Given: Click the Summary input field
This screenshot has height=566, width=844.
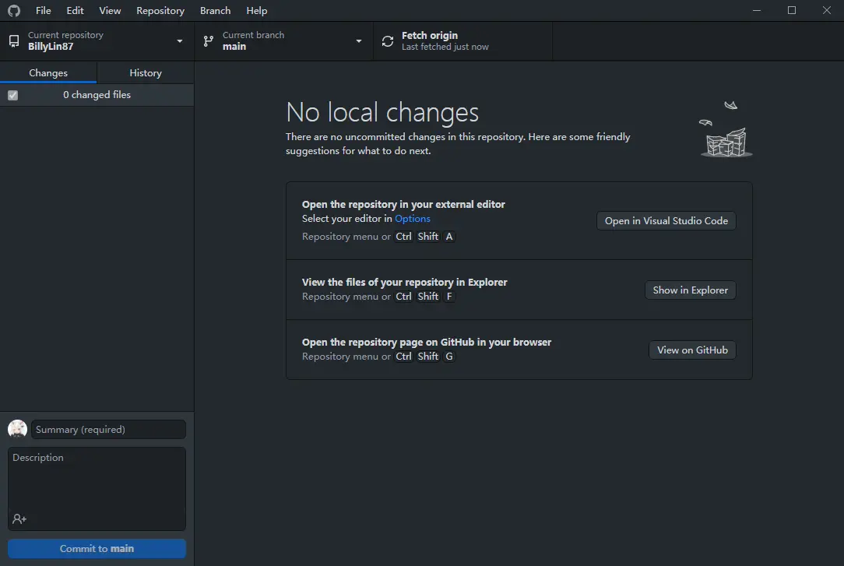Looking at the screenshot, I should pos(108,429).
